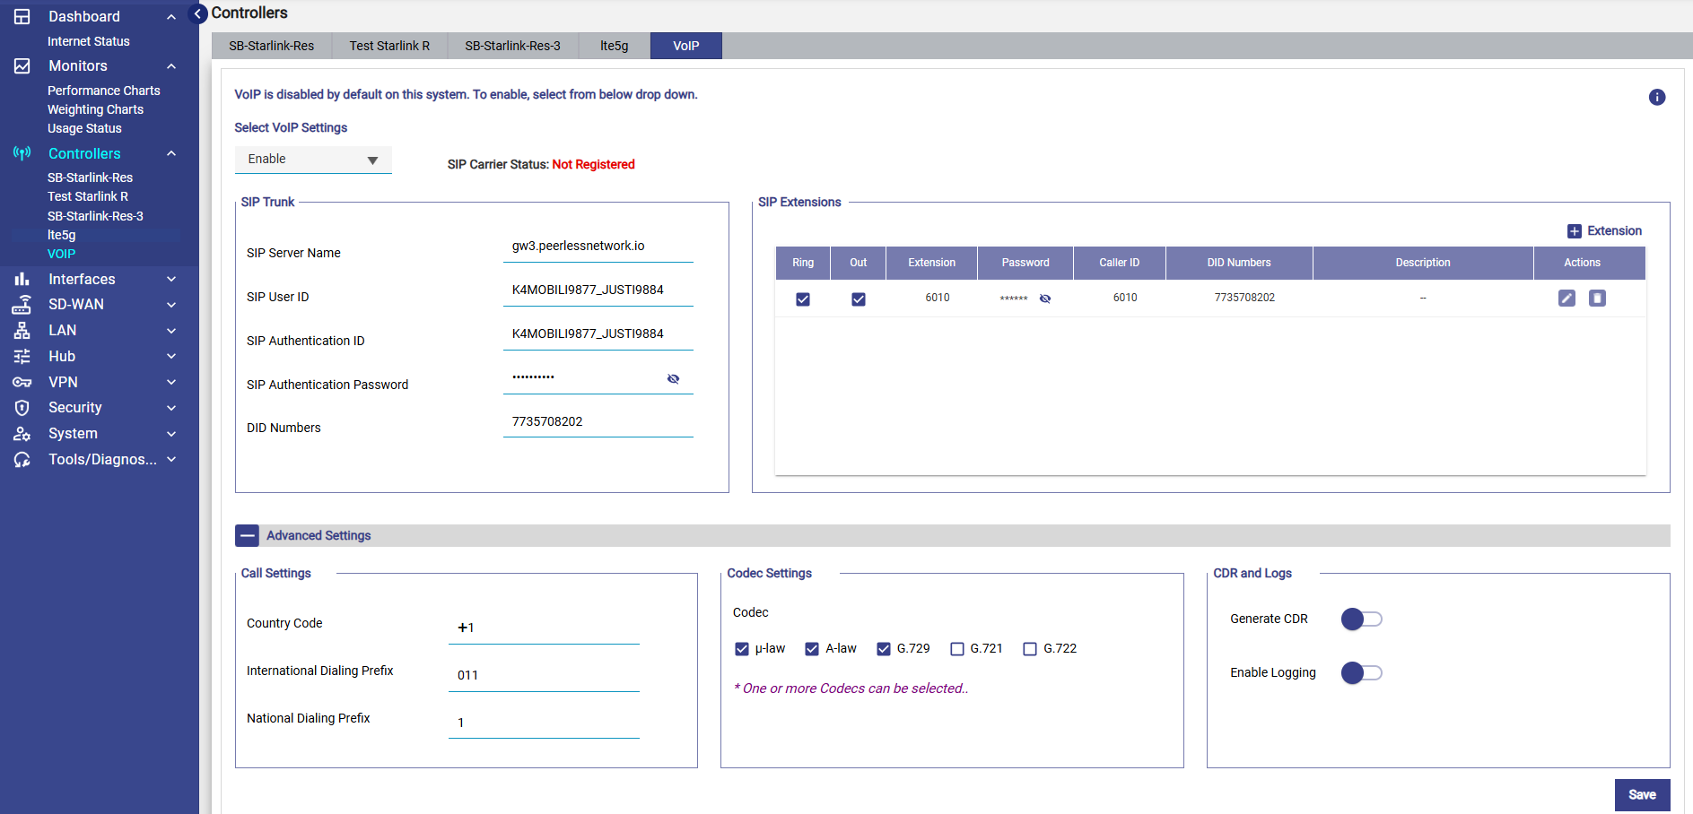Click the info icon at top right

(x=1656, y=98)
